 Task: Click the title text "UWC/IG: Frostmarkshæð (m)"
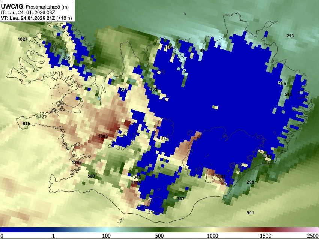click(35, 7)
